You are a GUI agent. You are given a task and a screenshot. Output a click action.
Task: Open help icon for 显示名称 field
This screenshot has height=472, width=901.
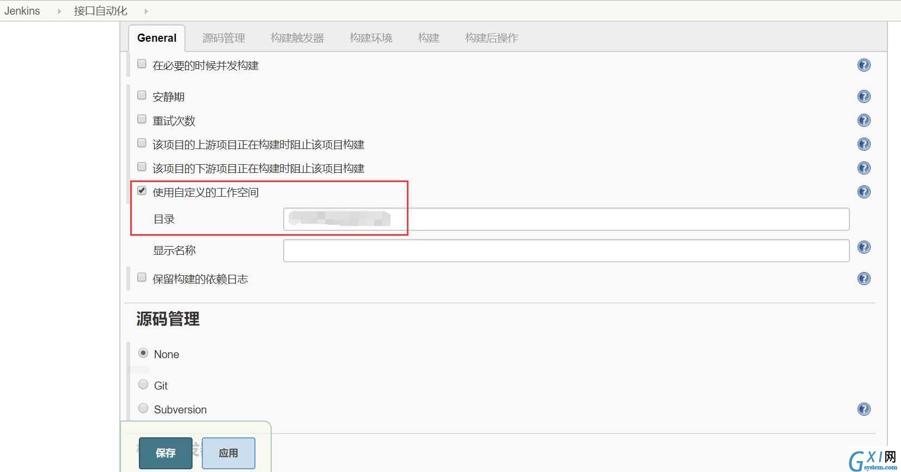point(864,247)
